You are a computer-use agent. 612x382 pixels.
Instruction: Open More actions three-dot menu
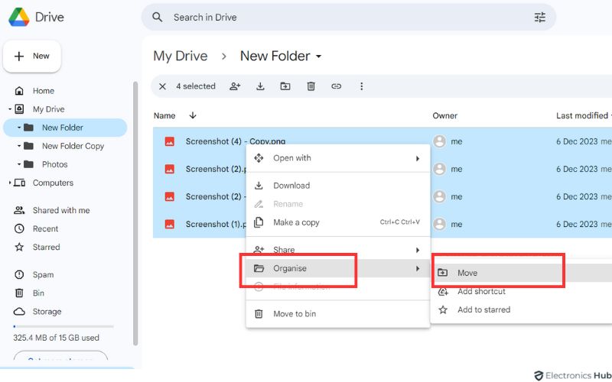(361, 86)
